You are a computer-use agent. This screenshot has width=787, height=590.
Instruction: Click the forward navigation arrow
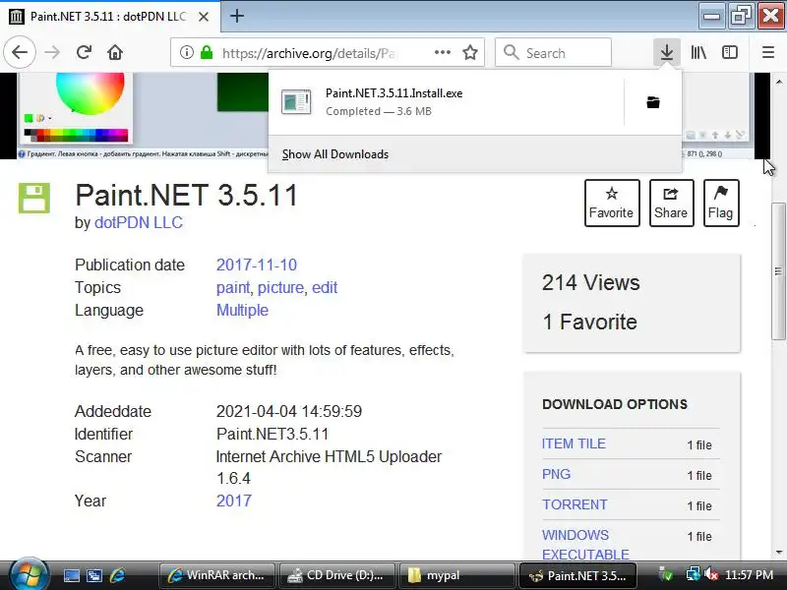[x=52, y=52]
